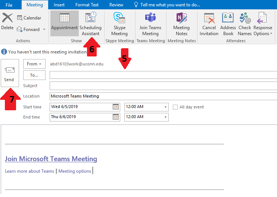The width and height of the screenshot is (277, 197).
Task: Open Calendar from the Actions group
Action: click(29, 18)
